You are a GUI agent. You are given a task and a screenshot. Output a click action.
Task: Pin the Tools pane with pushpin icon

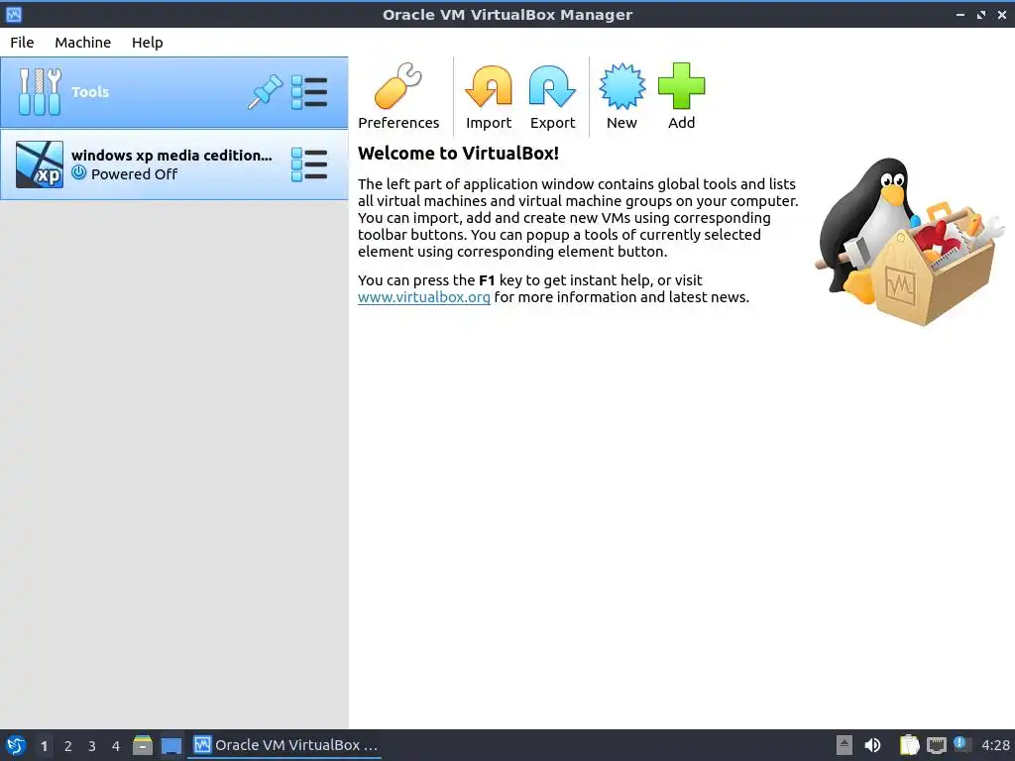[x=266, y=92]
